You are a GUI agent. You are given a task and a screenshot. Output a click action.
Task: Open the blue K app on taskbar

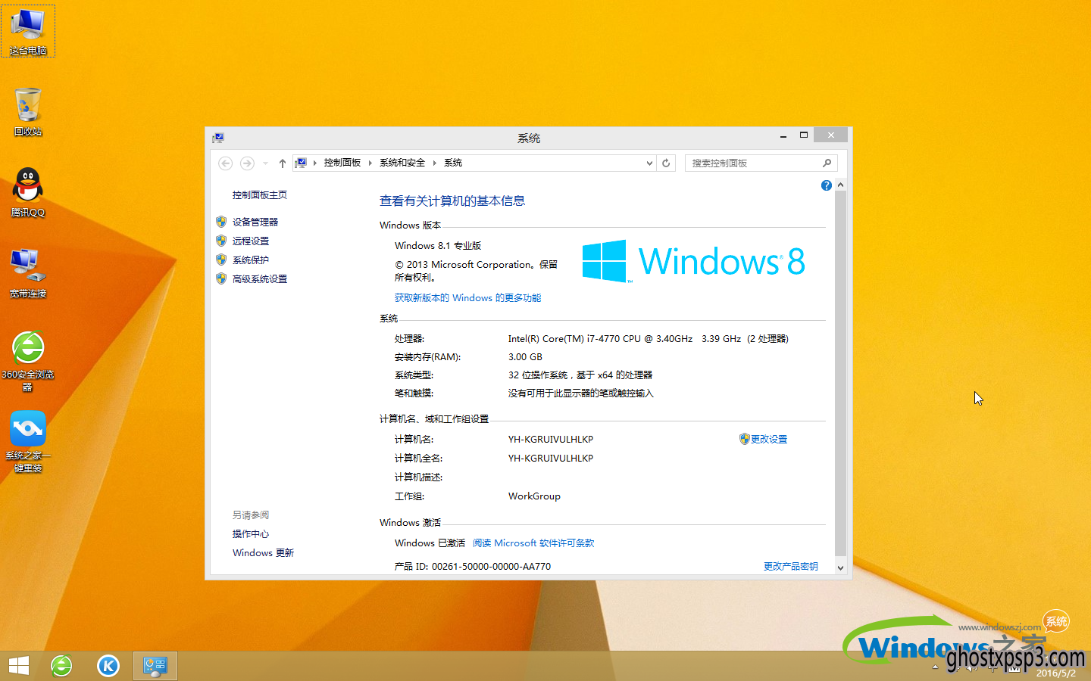108,666
